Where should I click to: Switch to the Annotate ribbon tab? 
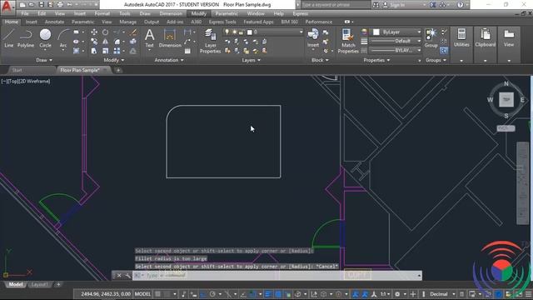[x=54, y=22]
